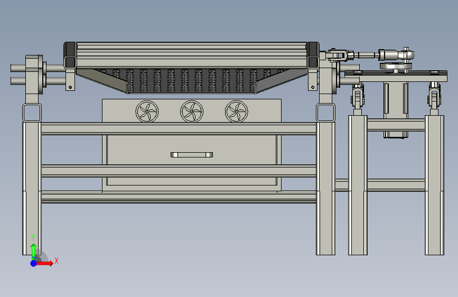Select the right fan on the cabinet
Image resolution: width=458 pixels, height=297 pixels.
pyautogui.click(x=237, y=112)
